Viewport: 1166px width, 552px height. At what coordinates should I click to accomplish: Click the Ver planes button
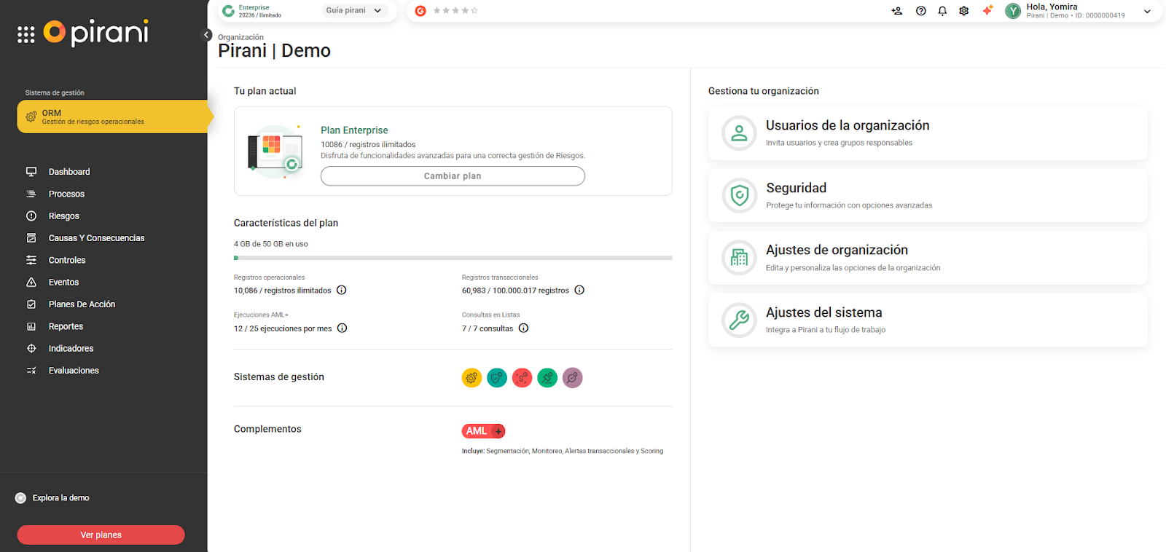pos(101,535)
